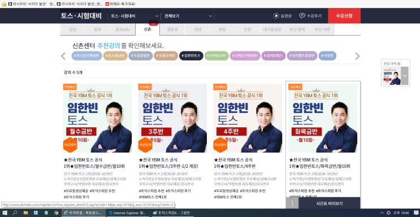Switch to the 종로 center tab

pyautogui.click(x=97, y=29)
